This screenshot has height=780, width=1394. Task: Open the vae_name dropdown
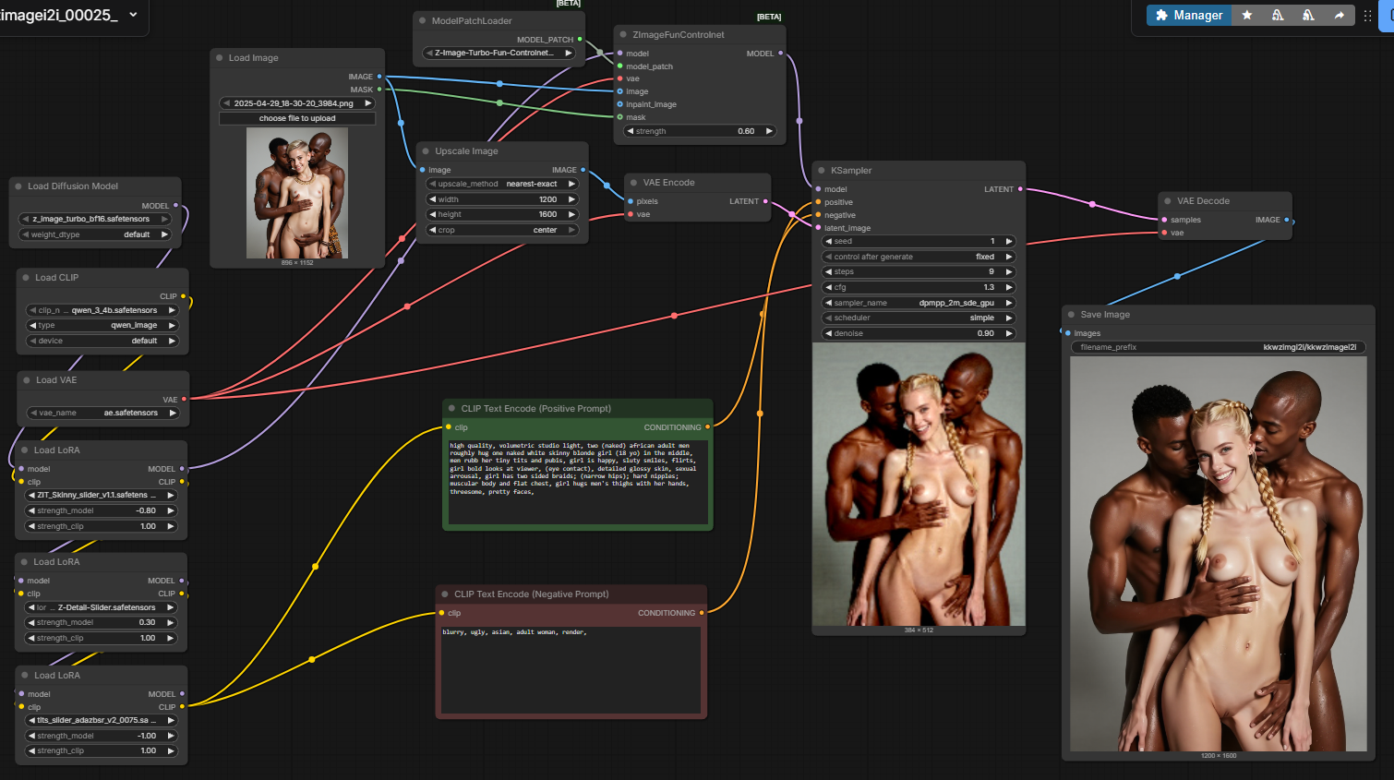(102, 413)
